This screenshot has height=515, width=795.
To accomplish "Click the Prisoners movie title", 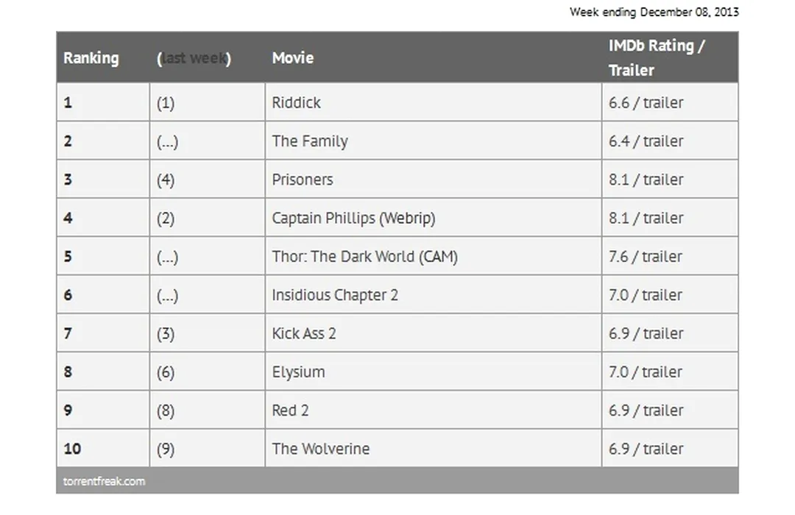I will click(x=302, y=180).
